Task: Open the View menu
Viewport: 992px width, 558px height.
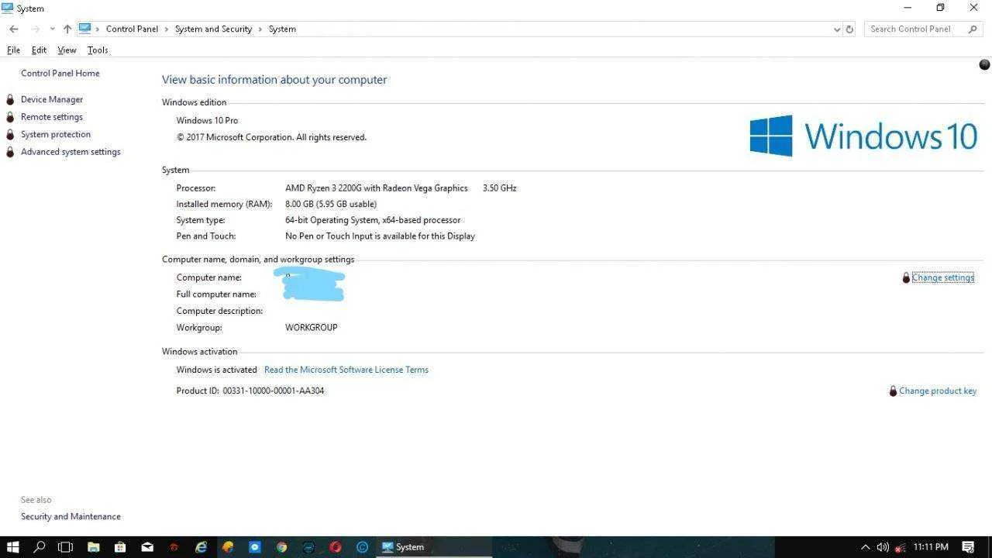Action: [x=67, y=50]
